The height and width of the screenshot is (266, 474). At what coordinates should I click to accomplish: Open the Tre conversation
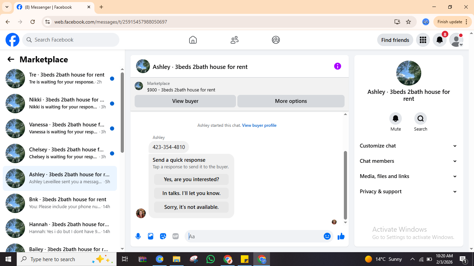click(x=60, y=78)
